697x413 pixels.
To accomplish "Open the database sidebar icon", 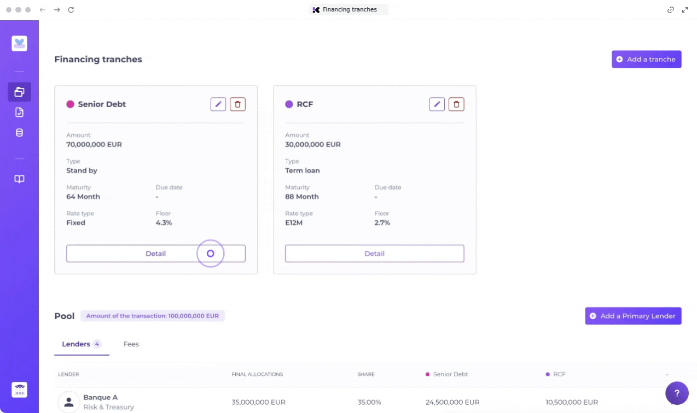I will 19,133.
